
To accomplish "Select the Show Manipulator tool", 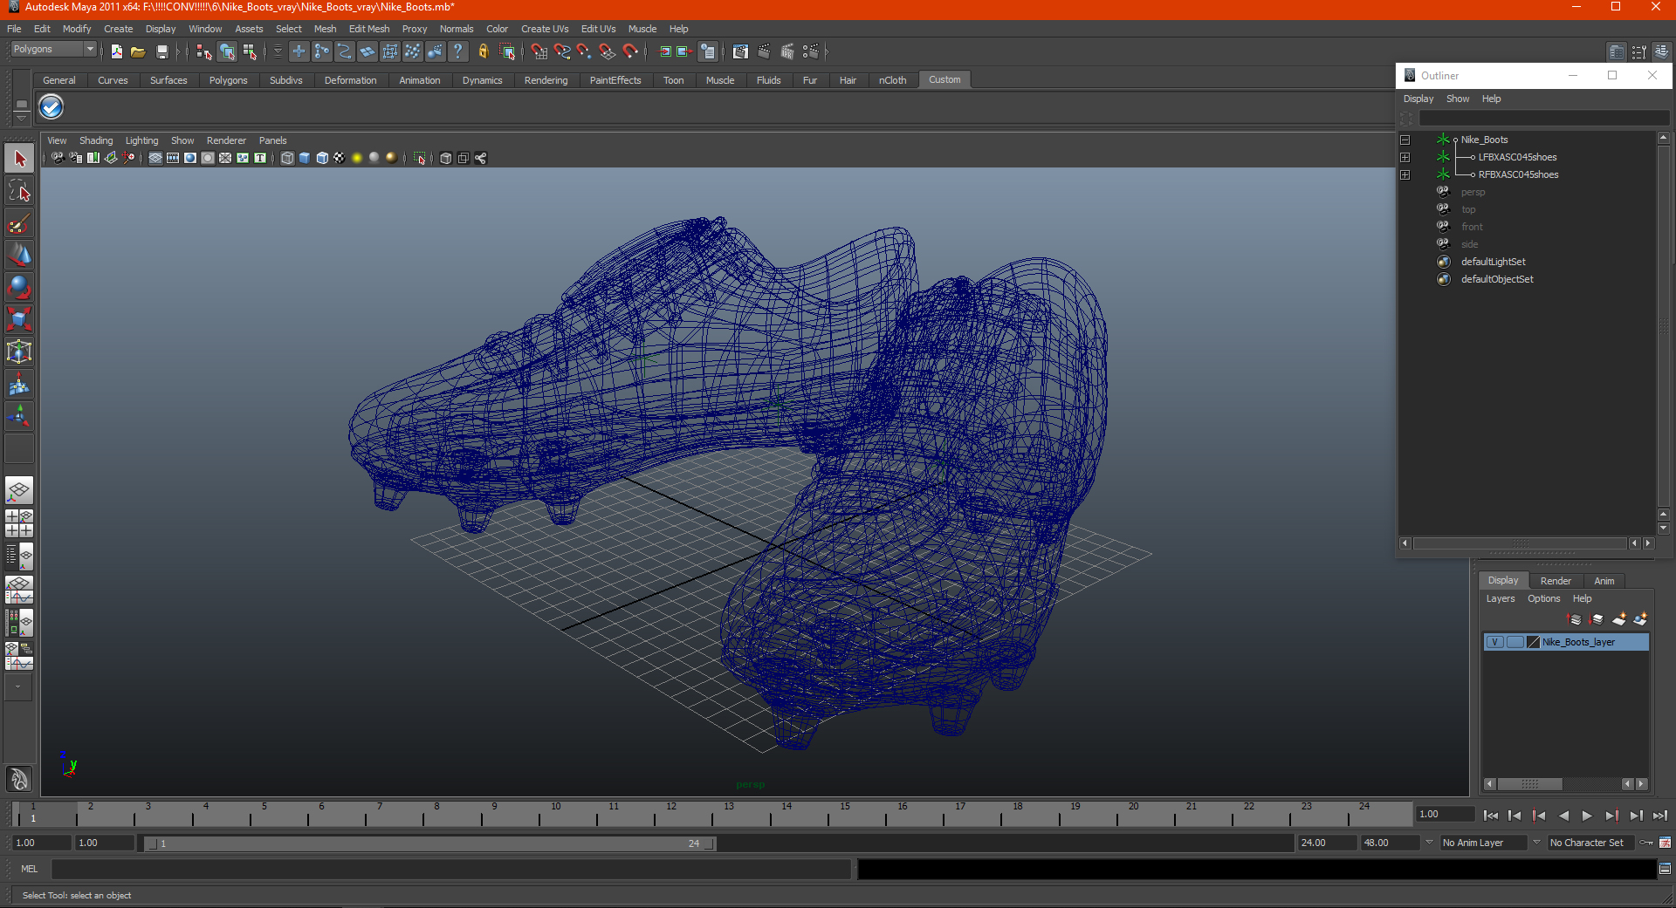I will pos(19,416).
